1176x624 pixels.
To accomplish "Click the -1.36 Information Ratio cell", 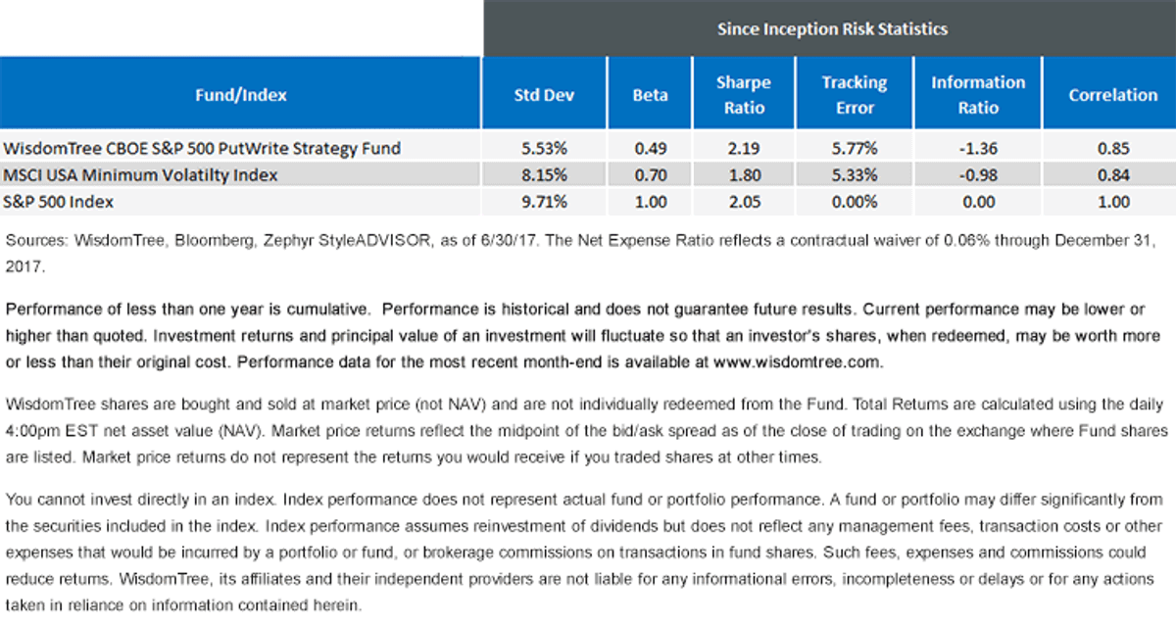I will point(977,149).
